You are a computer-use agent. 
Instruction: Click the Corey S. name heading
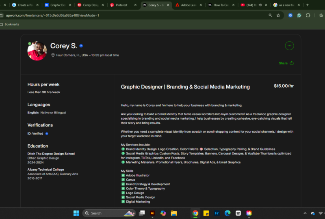64,46
